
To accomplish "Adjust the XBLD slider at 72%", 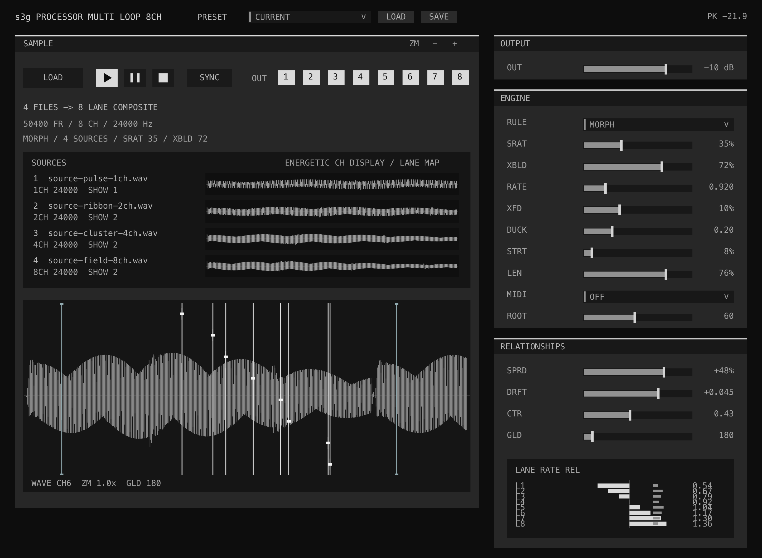I will 638,167.
